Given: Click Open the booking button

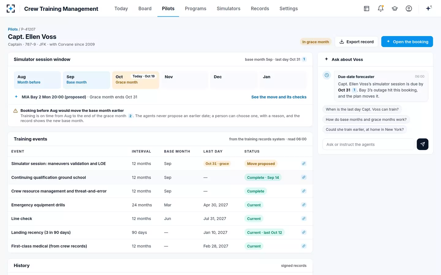Looking at the screenshot, I should (407, 42).
